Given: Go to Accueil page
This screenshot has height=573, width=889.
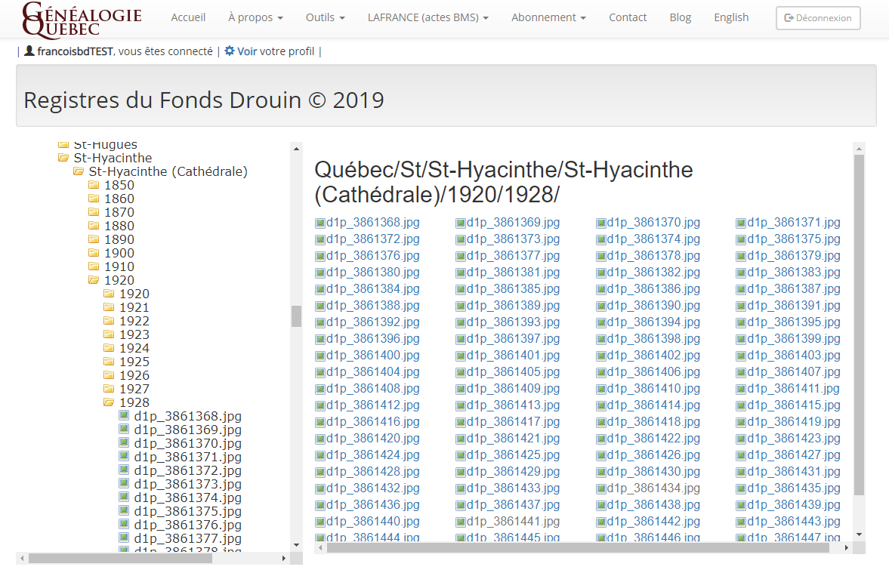Looking at the screenshot, I should [x=188, y=17].
